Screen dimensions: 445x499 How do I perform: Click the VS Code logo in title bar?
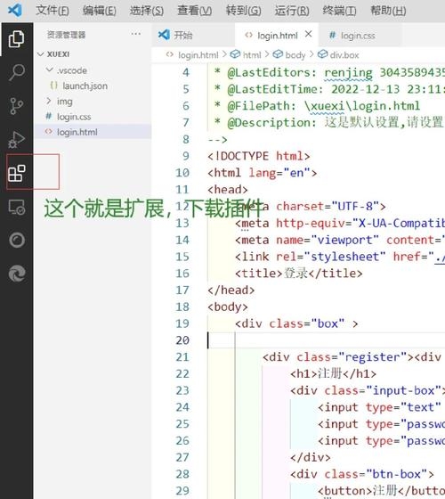tap(15, 11)
